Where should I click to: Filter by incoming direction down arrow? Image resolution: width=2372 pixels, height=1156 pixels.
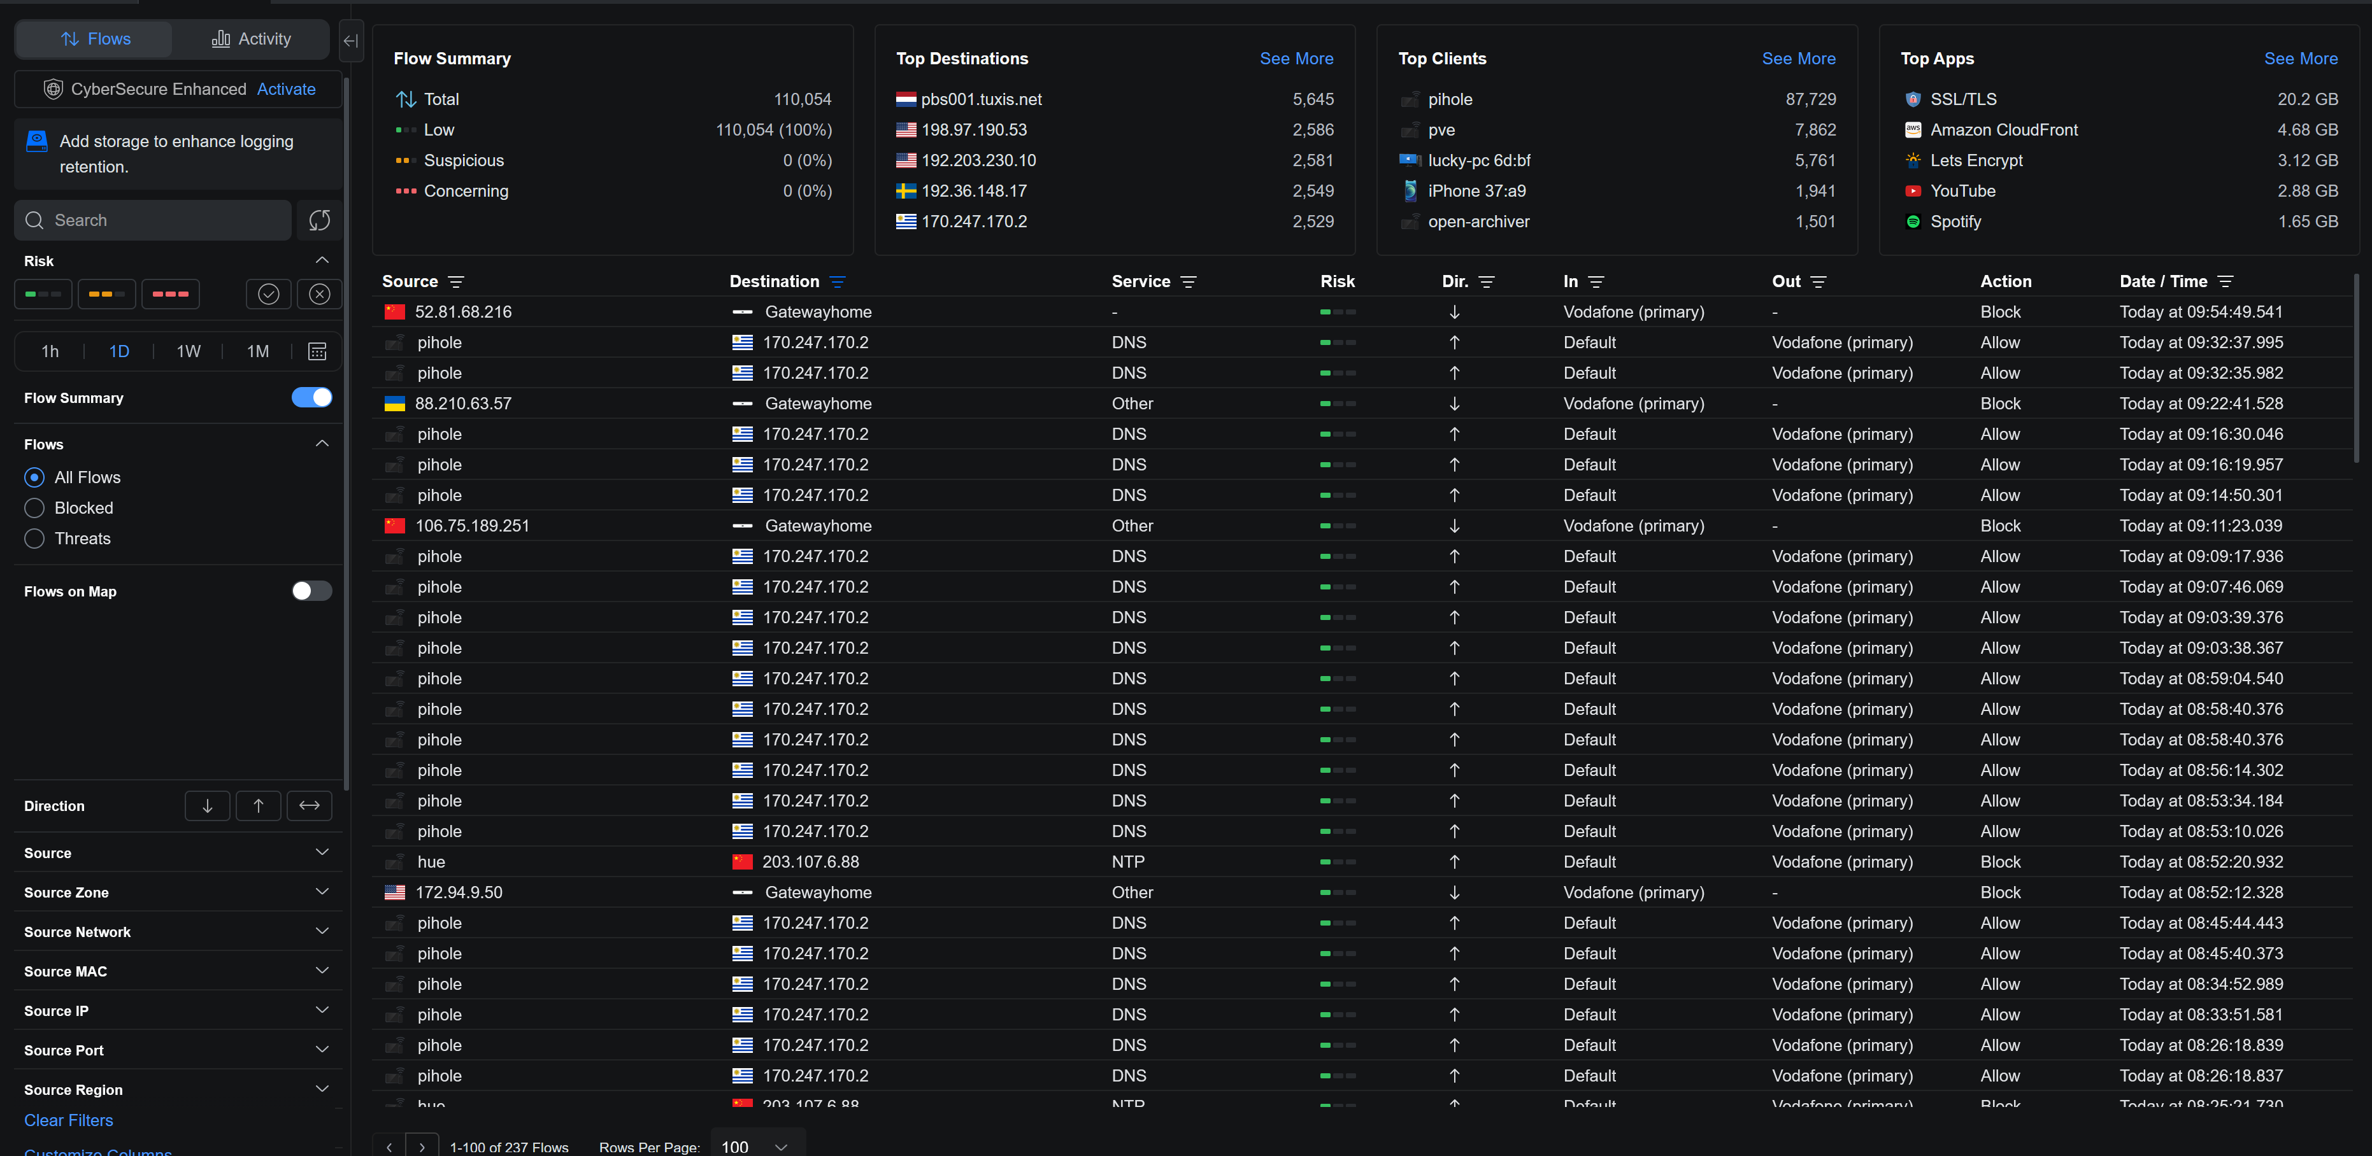[207, 805]
